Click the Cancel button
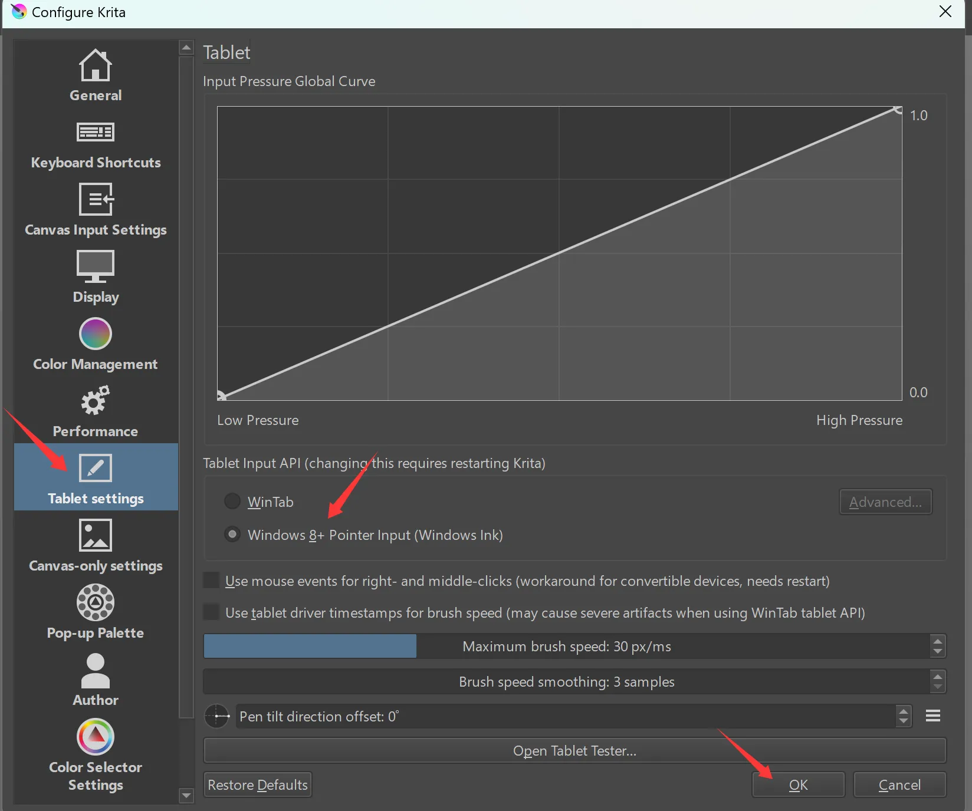 click(899, 785)
